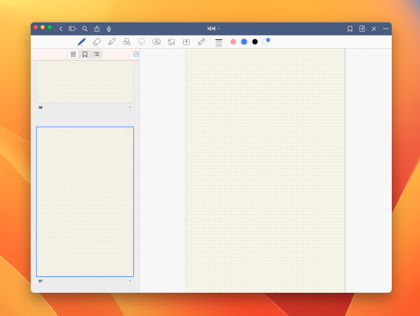Viewport: 420px width, 316px height.
Task: Switch sidebar to bookmarks tab
Action: (x=85, y=54)
